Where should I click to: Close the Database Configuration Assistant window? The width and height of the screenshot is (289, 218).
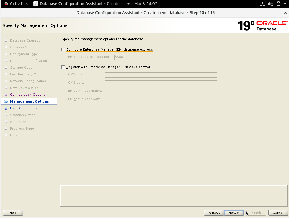[286, 13]
